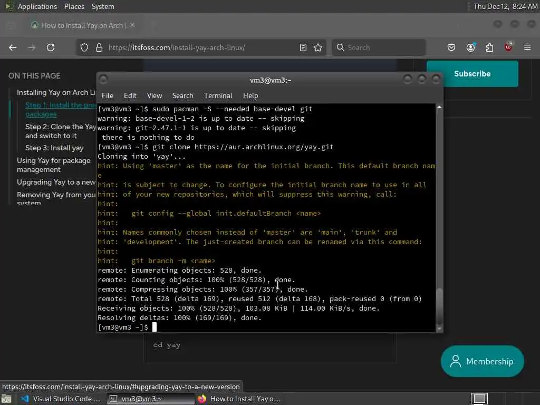Open the Applications menu

pos(37,6)
